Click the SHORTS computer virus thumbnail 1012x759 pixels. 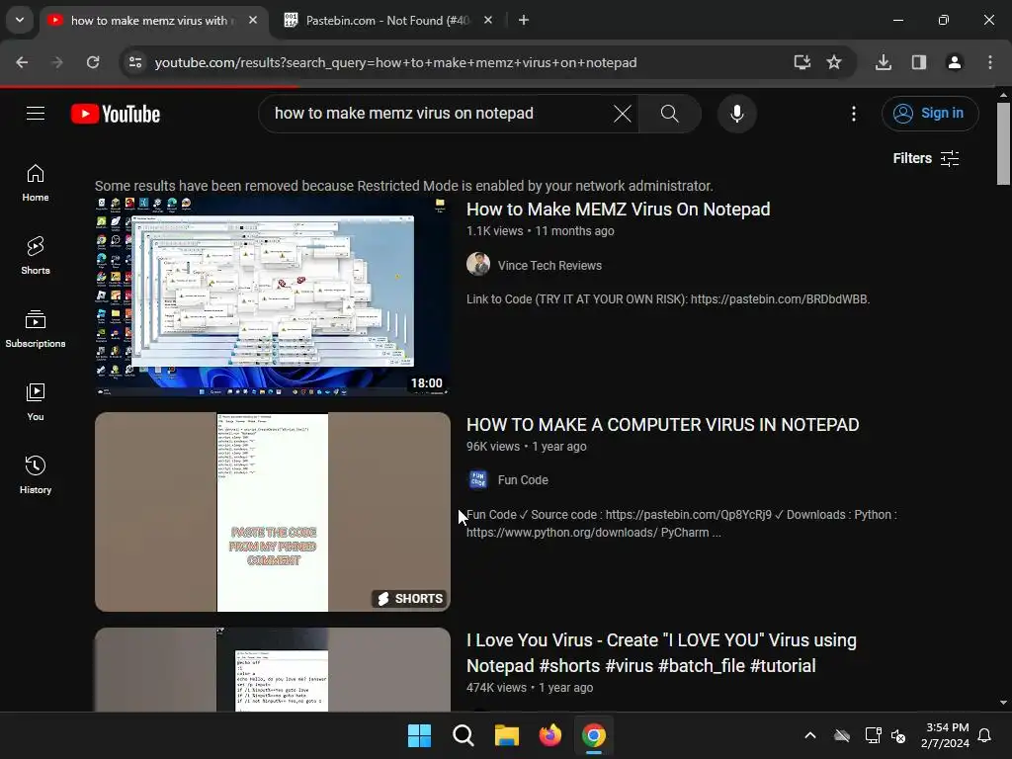click(273, 512)
